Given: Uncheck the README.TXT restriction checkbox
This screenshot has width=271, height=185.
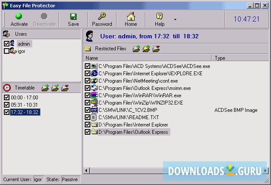Looking at the screenshot, I should click(87, 117).
